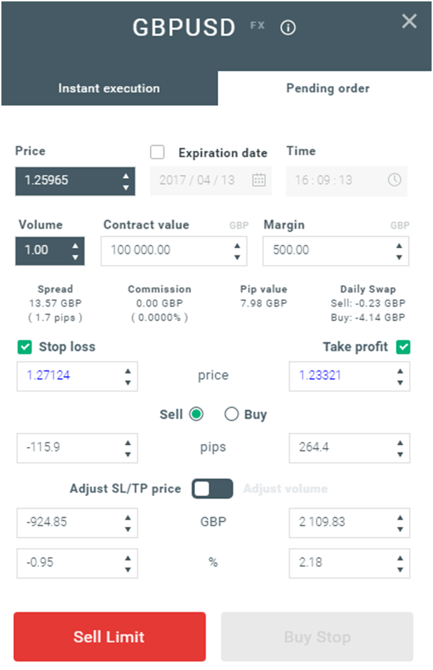
Task: Click the Buy Stop button
Action: (317, 637)
